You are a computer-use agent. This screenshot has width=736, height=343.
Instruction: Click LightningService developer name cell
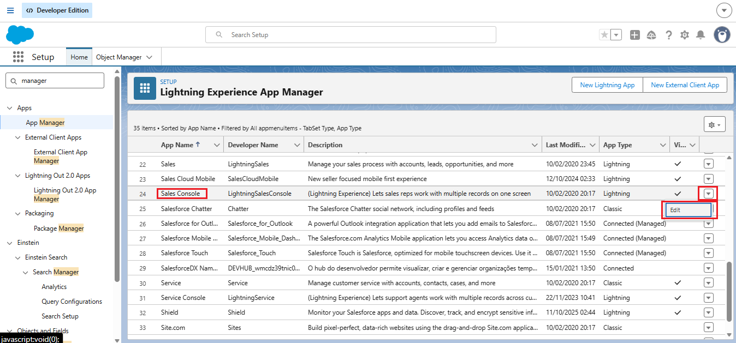tap(251, 298)
